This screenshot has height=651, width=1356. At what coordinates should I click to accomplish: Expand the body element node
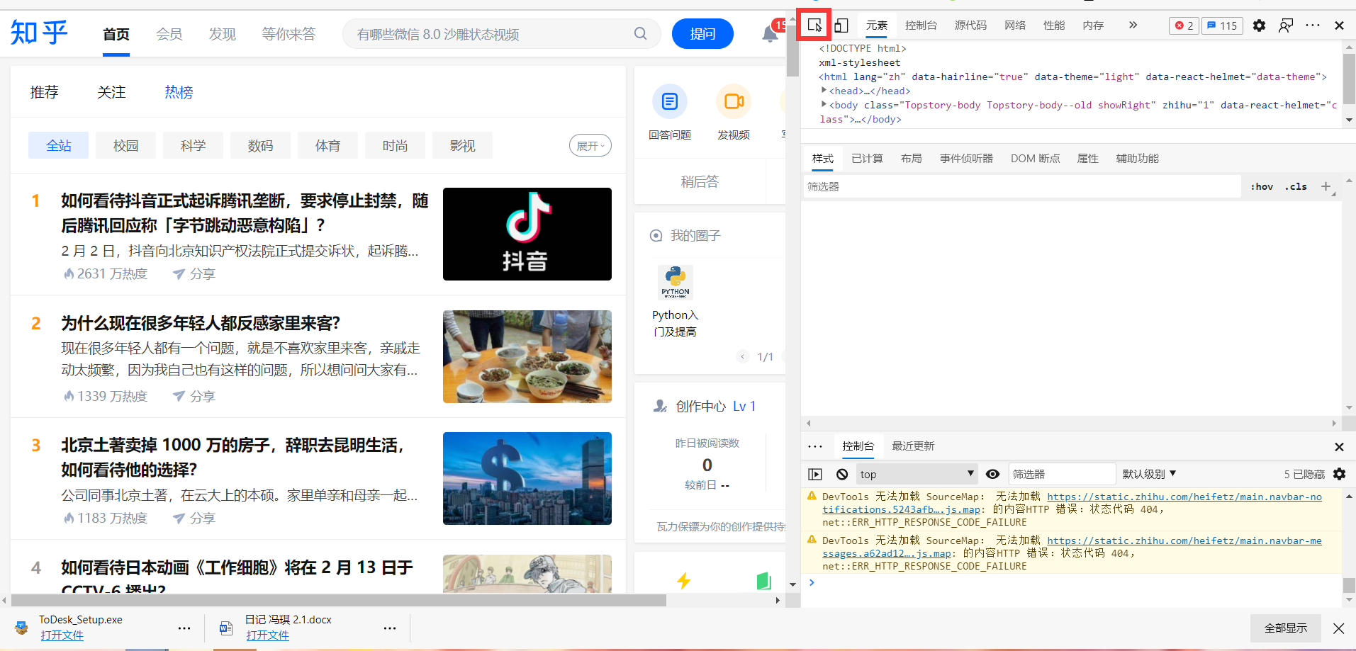(824, 105)
